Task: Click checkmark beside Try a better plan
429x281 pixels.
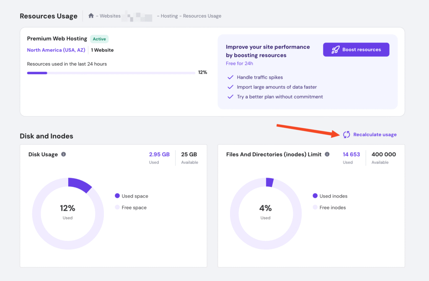Action: (x=230, y=97)
